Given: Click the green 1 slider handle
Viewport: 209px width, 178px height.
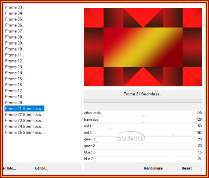Looking at the screenshot, I should [x=97, y=142].
